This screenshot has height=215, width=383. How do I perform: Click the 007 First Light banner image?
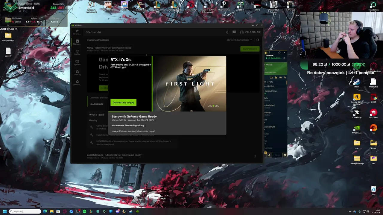point(189,84)
